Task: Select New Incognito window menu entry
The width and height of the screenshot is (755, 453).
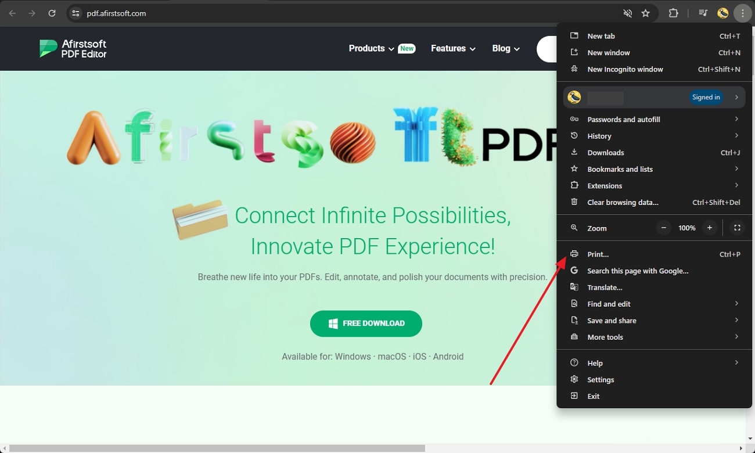Action: [x=654, y=69]
